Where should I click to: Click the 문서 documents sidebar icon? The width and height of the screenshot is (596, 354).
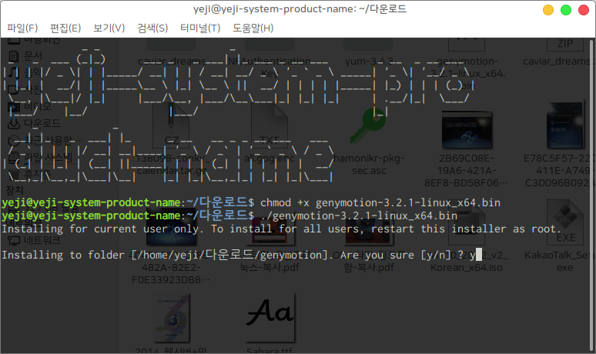[13, 55]
